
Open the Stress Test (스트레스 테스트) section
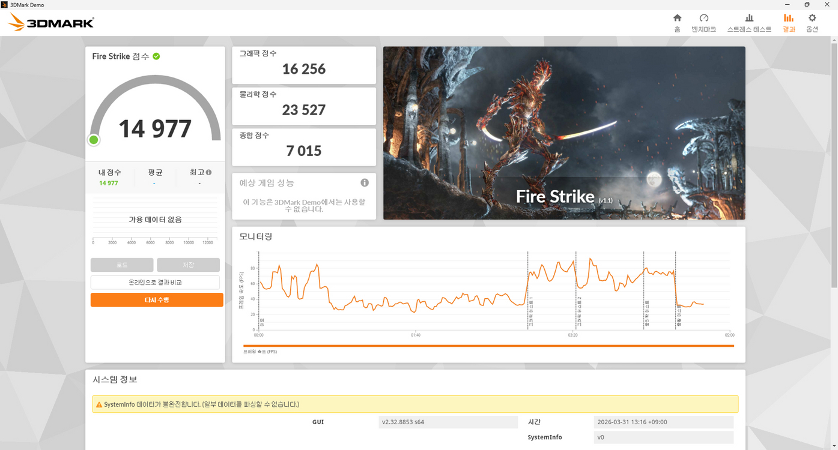(748, 22)
